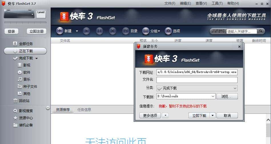This screenshot has height=144, width=271.
Task: Sort by 进度 column header
Action: [178, 41]
